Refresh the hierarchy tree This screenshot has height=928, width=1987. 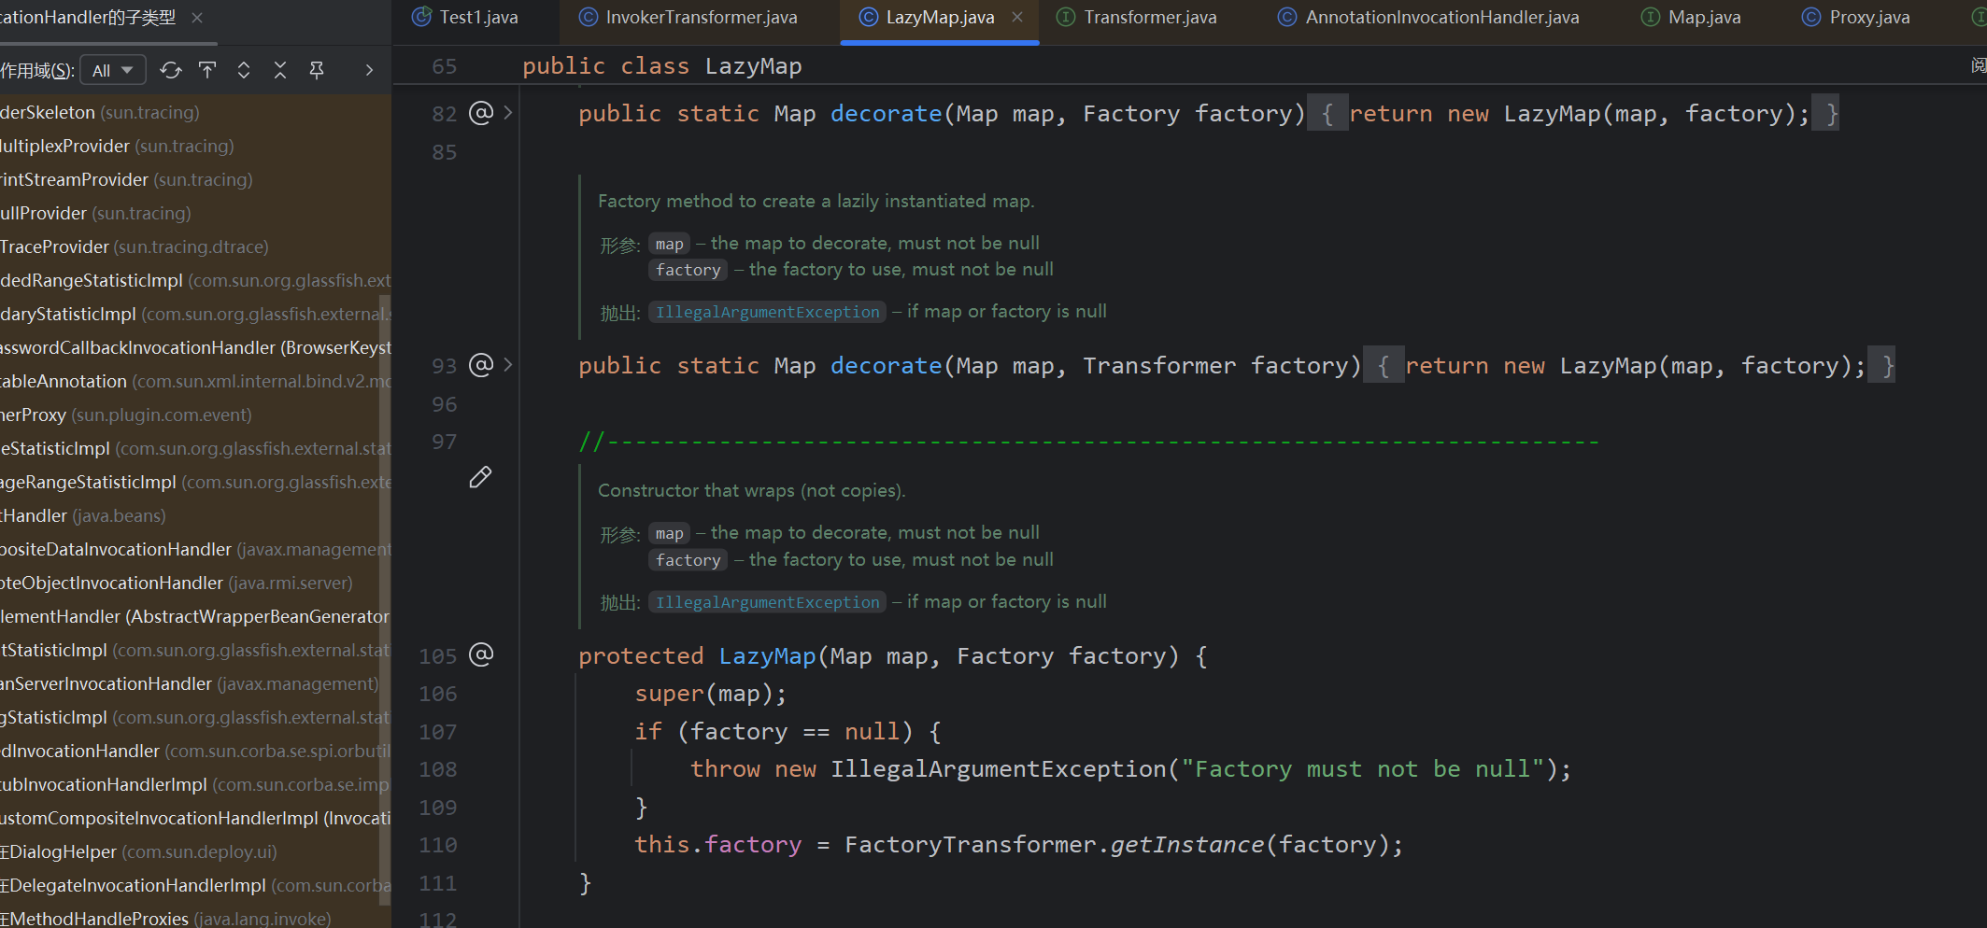coord(170,70)
